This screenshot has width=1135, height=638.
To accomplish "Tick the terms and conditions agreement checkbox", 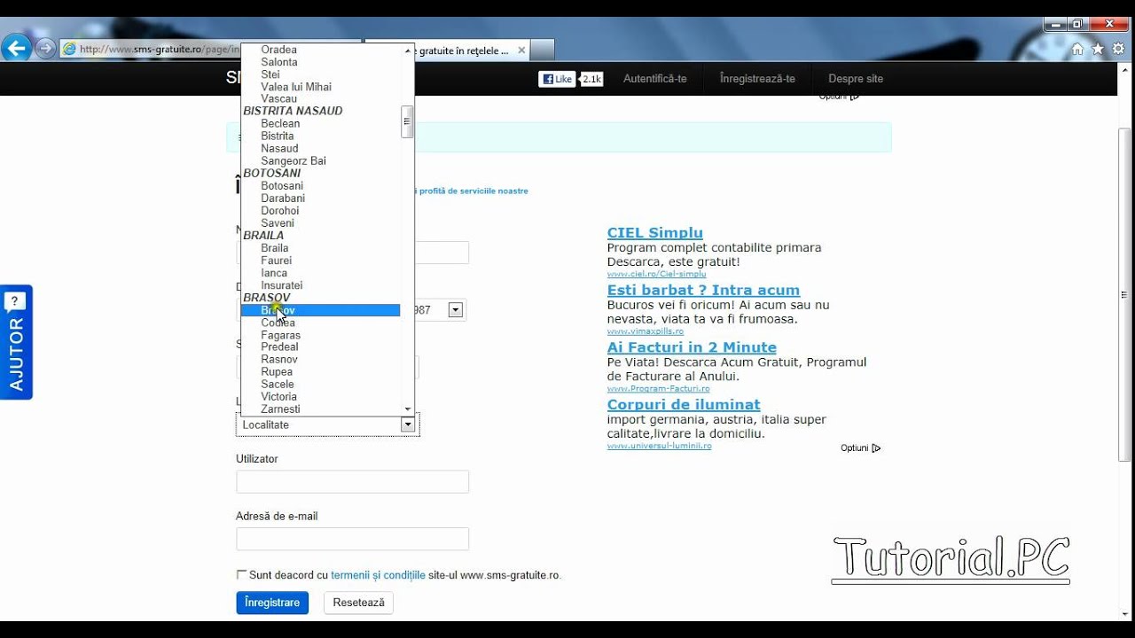I will [x=241, y=574].
